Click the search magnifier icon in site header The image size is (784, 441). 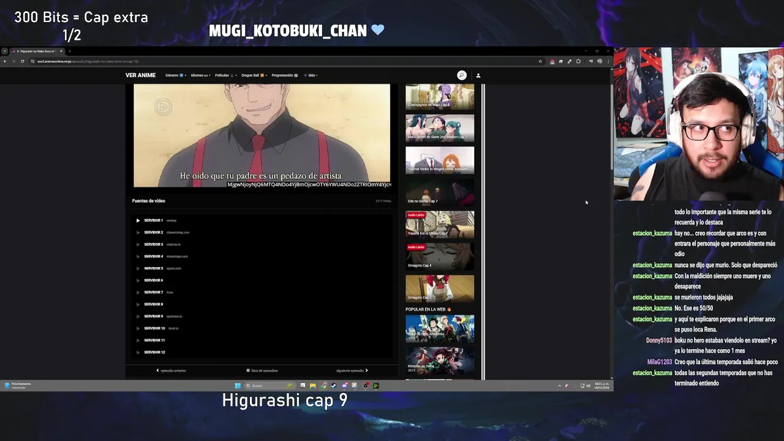point(461,75)
